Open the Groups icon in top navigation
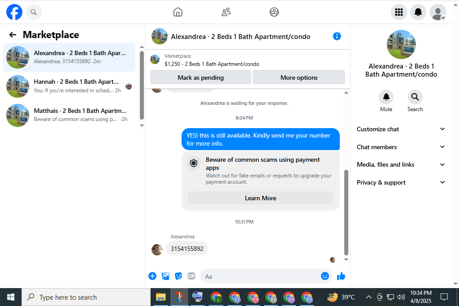Screen dimensions: 459x306 click(x=274, y=12)
